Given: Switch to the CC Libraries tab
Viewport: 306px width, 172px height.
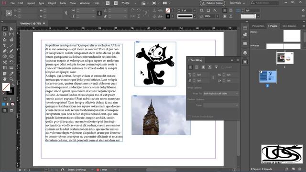Looking at the screenshot, I should [289, 26].
